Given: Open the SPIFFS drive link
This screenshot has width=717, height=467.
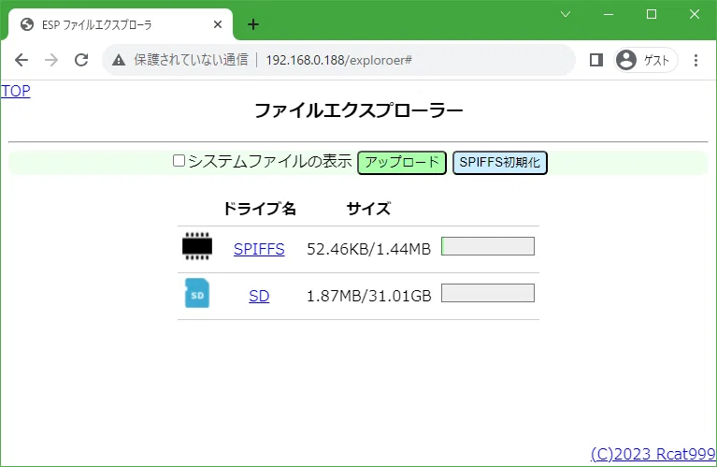Looking at the screenshot, I should [259, 249].
